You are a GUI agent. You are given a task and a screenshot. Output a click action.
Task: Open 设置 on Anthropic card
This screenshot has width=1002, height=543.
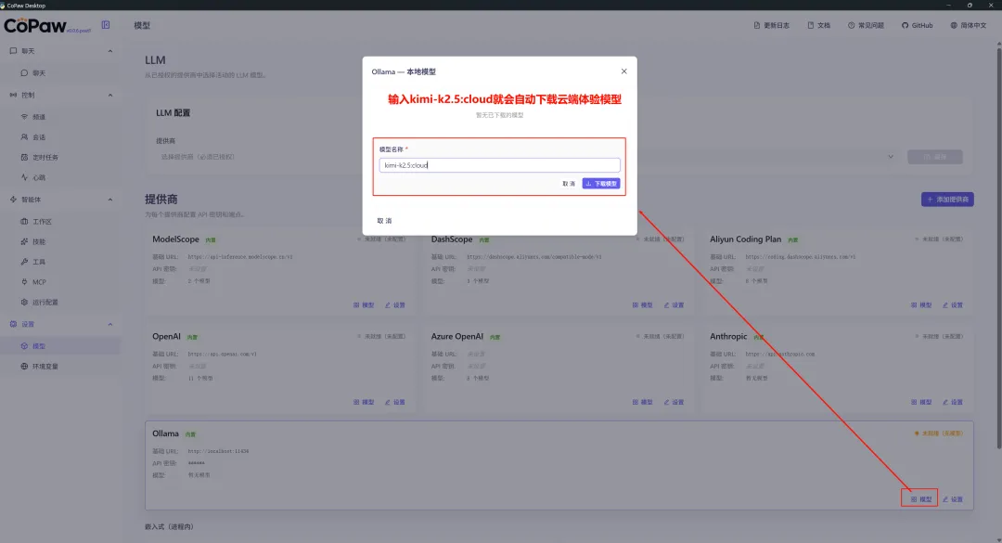click(952, 402)
